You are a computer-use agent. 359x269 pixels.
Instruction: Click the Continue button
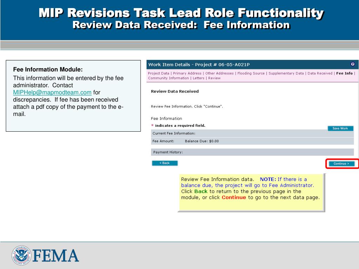341,164
